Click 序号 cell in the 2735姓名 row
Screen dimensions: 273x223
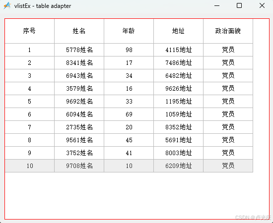(x=30, y=127)
